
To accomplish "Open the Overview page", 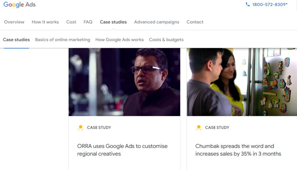I will [x=14, y=22].
